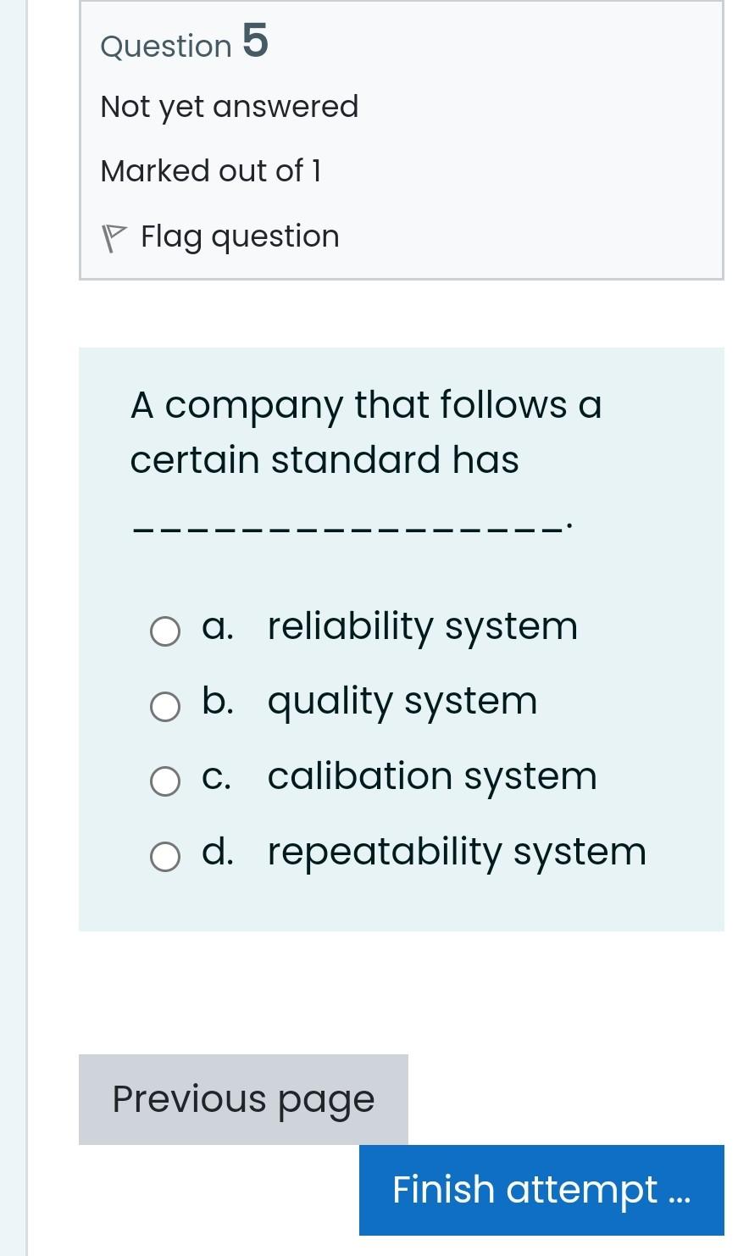This screenshot has height=1256, width=749.
Task: Choose the answer 'calibation system'
Action: point(432,776)
